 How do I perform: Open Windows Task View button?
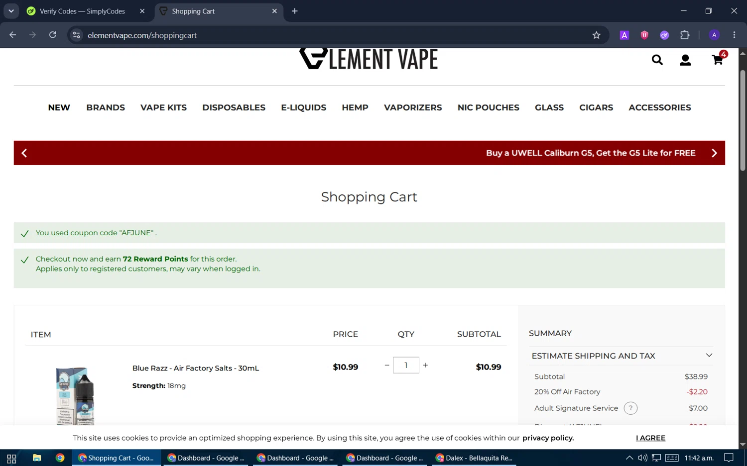tap(11, 458)
